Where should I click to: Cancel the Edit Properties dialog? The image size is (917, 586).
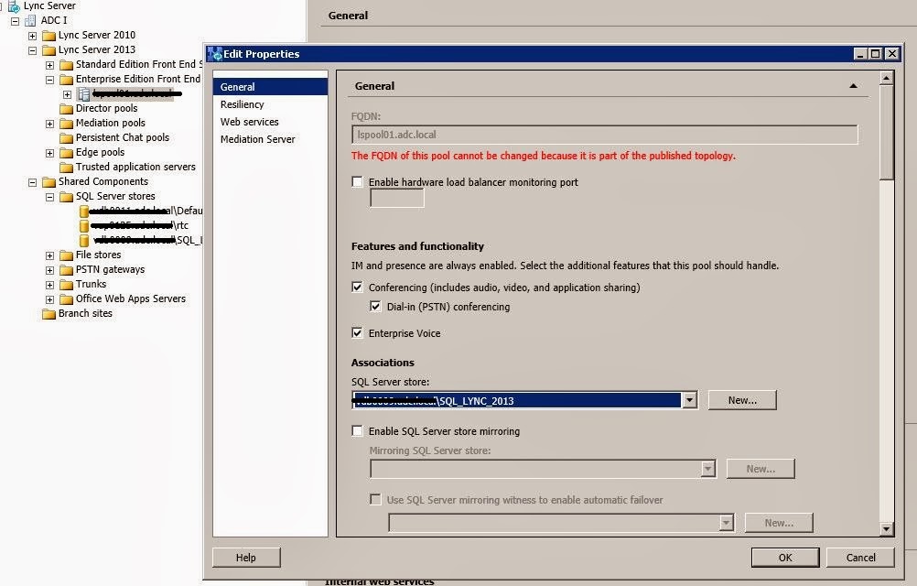point(860,558)
